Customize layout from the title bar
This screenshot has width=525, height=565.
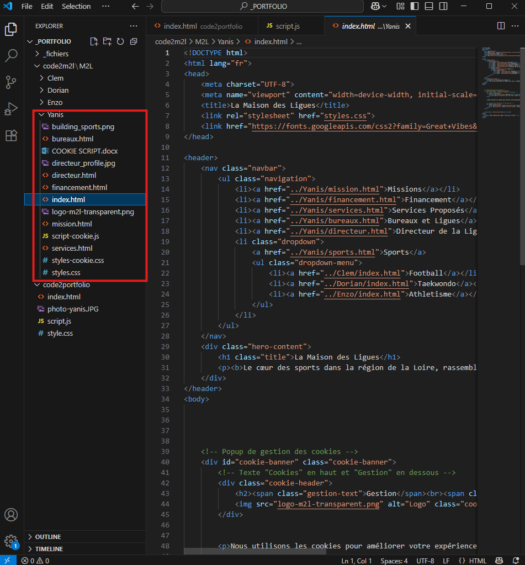click(400, 6)
